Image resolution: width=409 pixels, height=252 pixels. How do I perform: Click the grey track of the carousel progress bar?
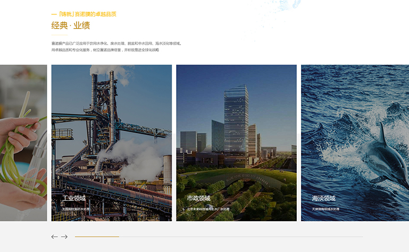[239, 237]
